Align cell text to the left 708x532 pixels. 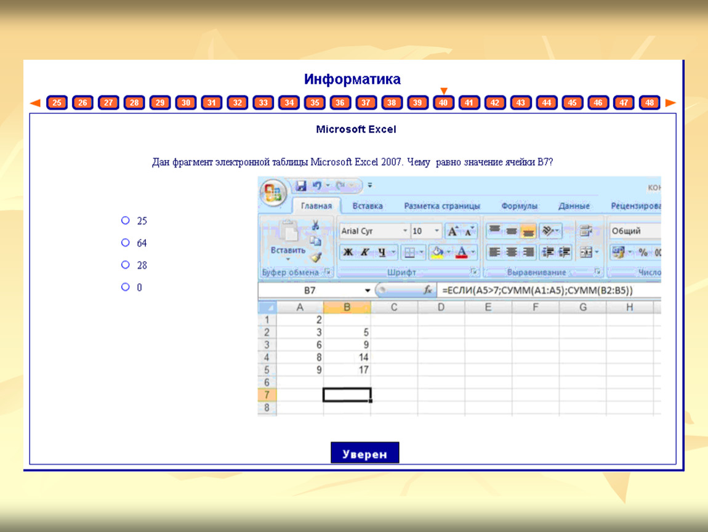(494, 252)
